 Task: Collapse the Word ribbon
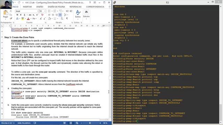(109, 23)
